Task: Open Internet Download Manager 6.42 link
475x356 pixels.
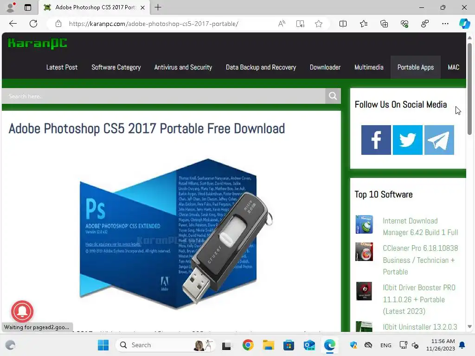Action: click(420, 226)
